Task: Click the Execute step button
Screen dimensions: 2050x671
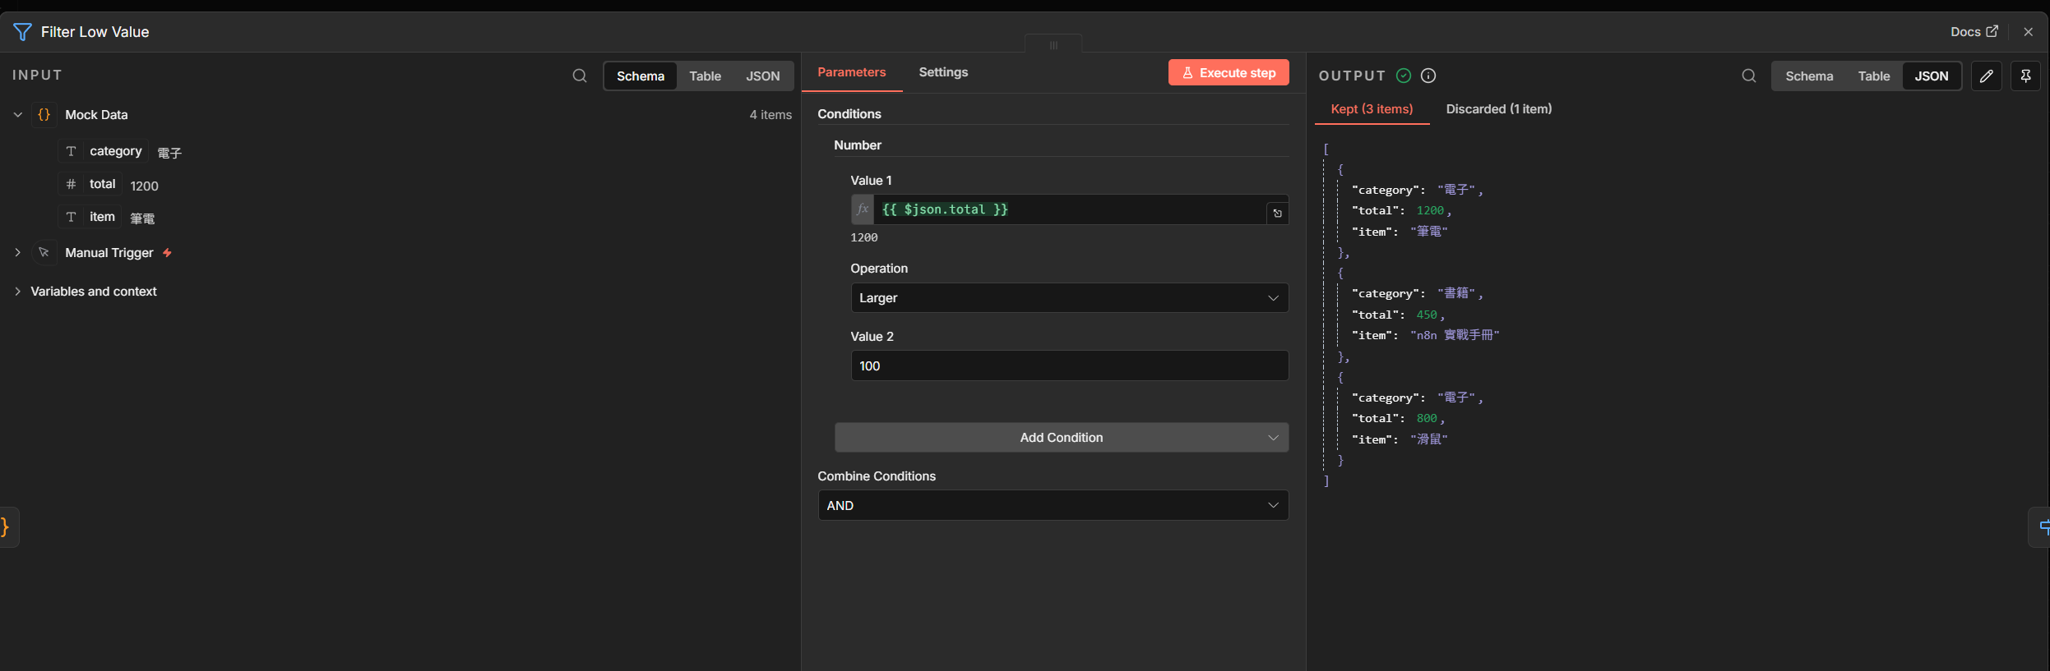Action: [1229, 72]
